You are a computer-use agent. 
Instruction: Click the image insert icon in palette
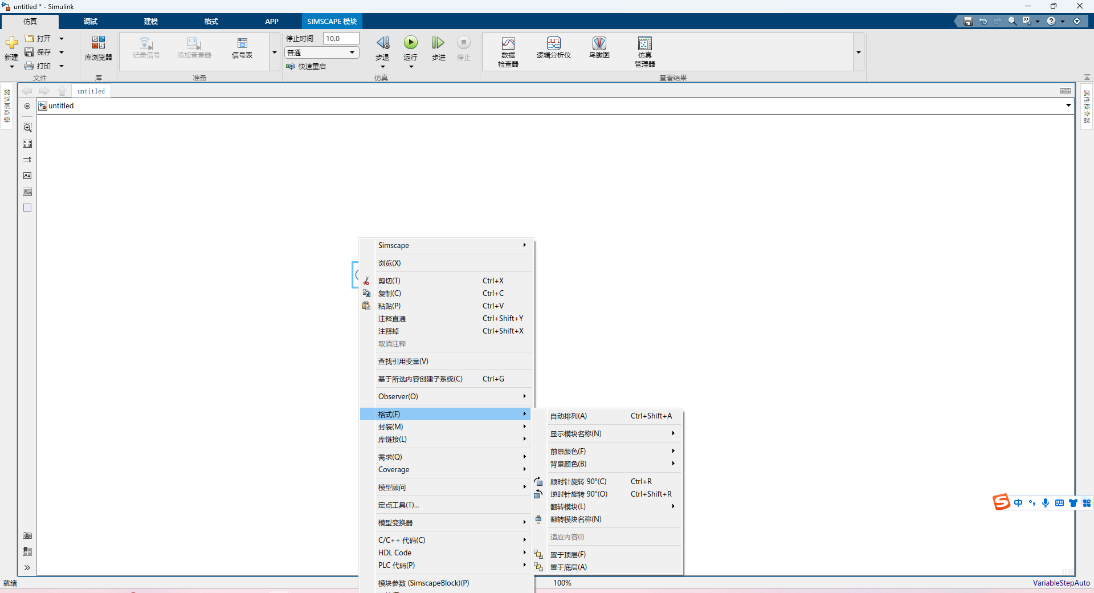tap(27, 192)
